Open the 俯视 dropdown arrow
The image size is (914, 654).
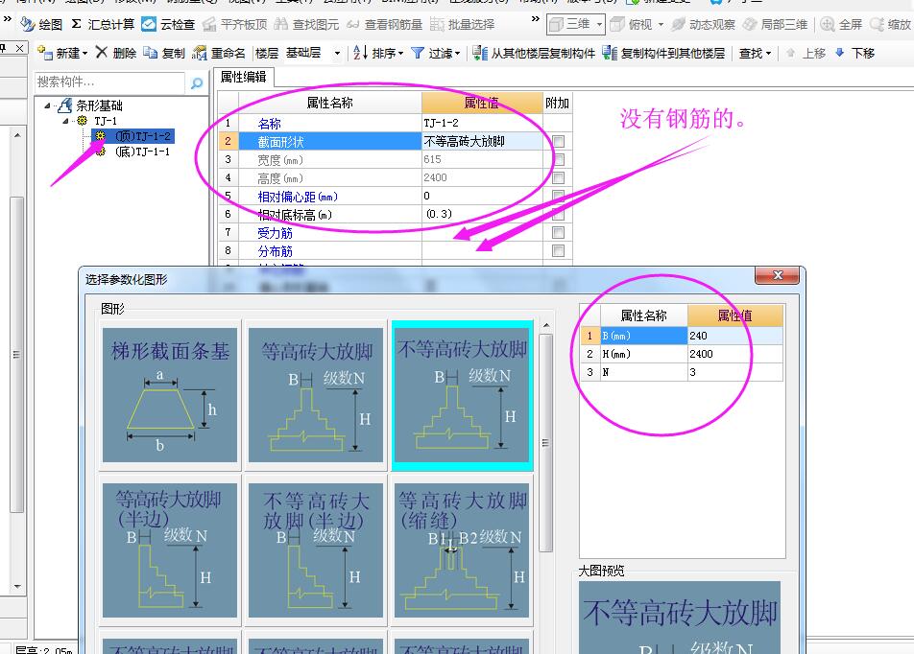[x=661, y=25]
